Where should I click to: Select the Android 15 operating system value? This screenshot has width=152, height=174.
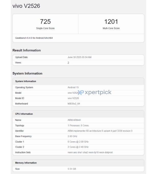[73, 88]
